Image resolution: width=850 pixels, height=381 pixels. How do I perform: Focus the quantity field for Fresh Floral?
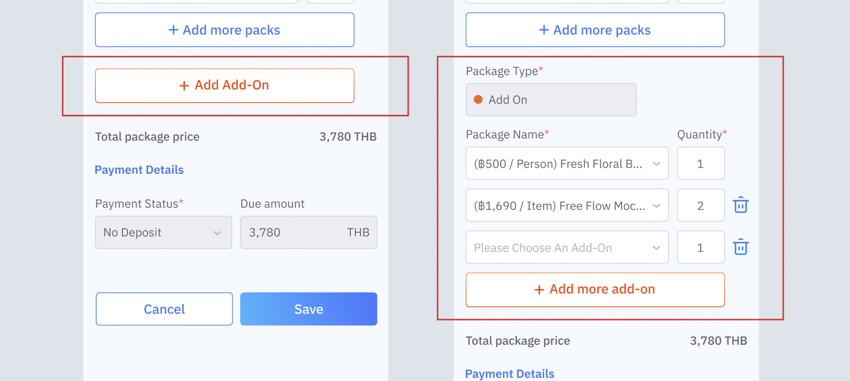pos(700,164)
